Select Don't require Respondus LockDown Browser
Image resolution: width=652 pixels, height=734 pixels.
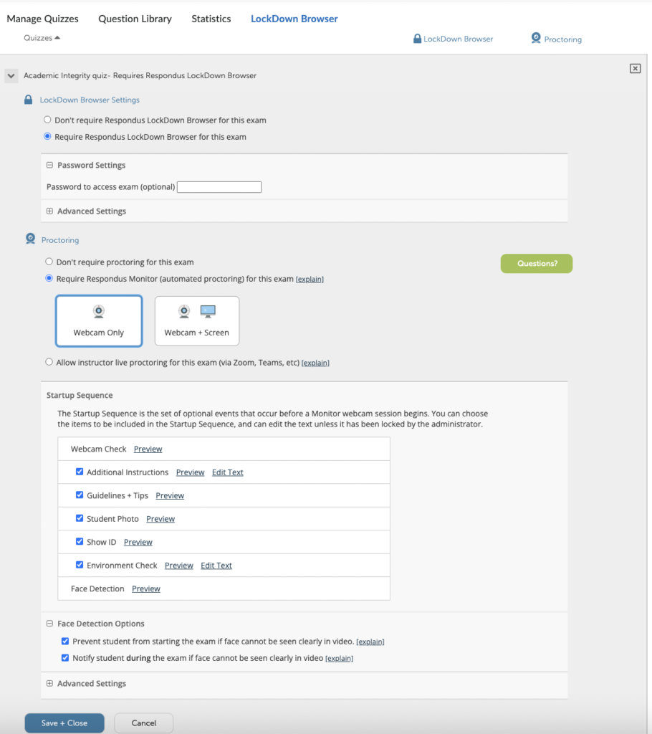(48, 120)
